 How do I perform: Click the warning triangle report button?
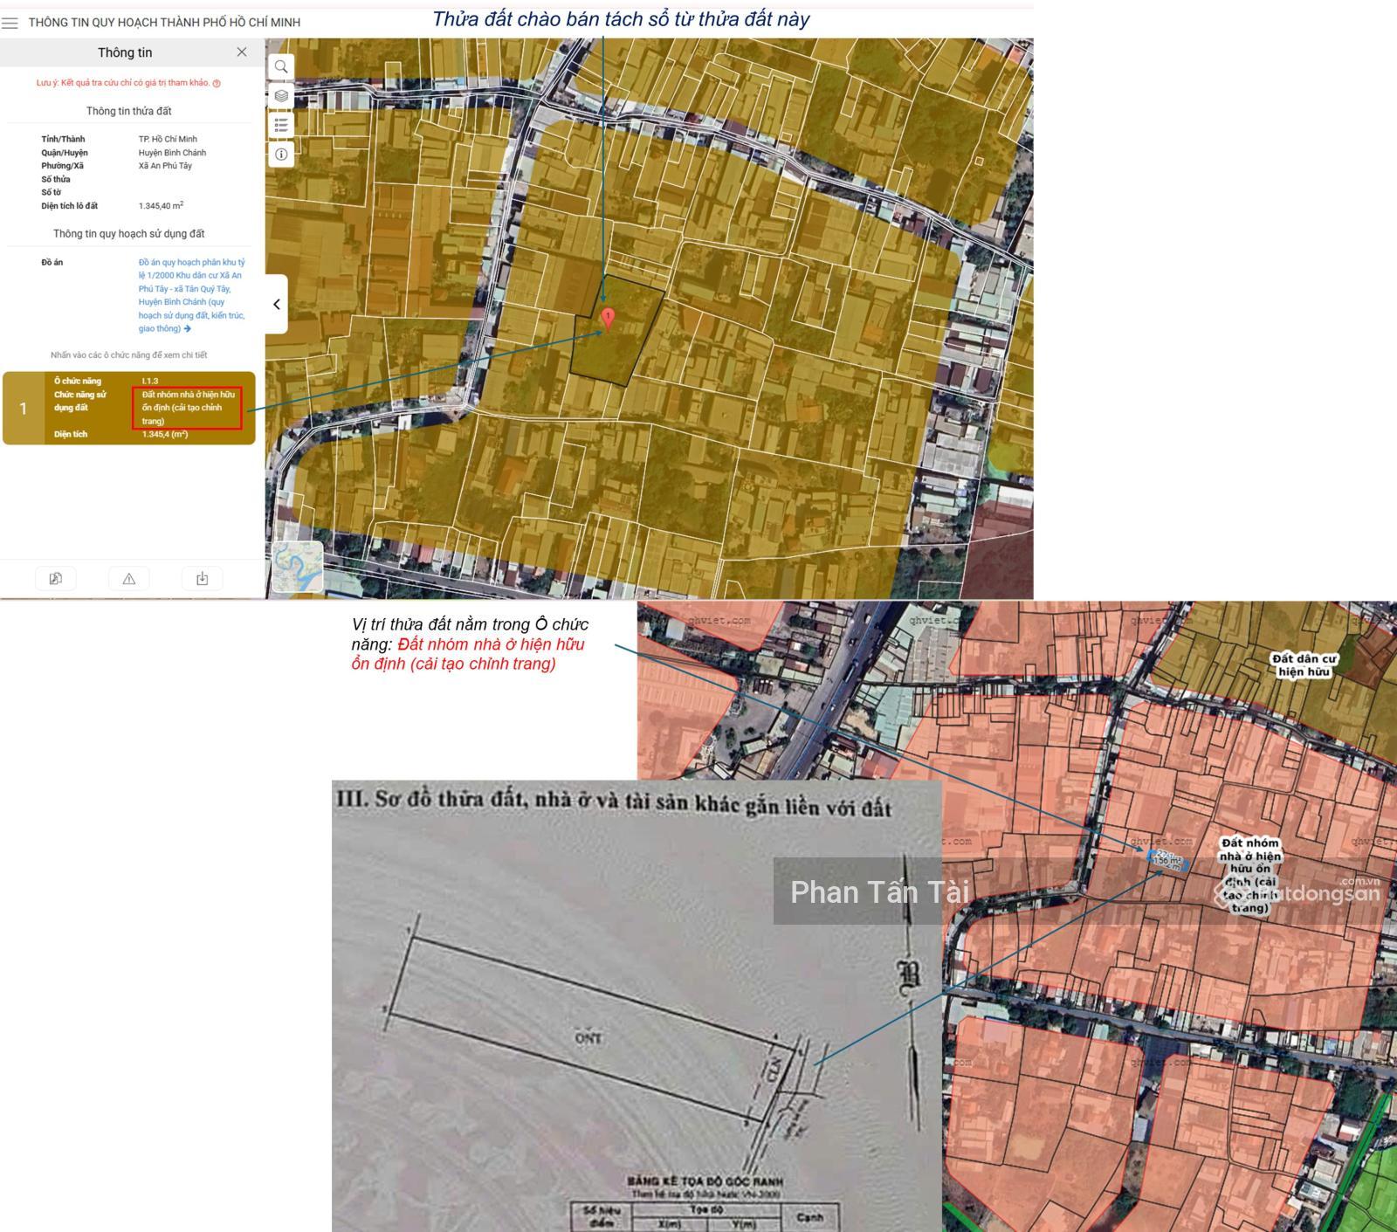click(x=129, y=579)
